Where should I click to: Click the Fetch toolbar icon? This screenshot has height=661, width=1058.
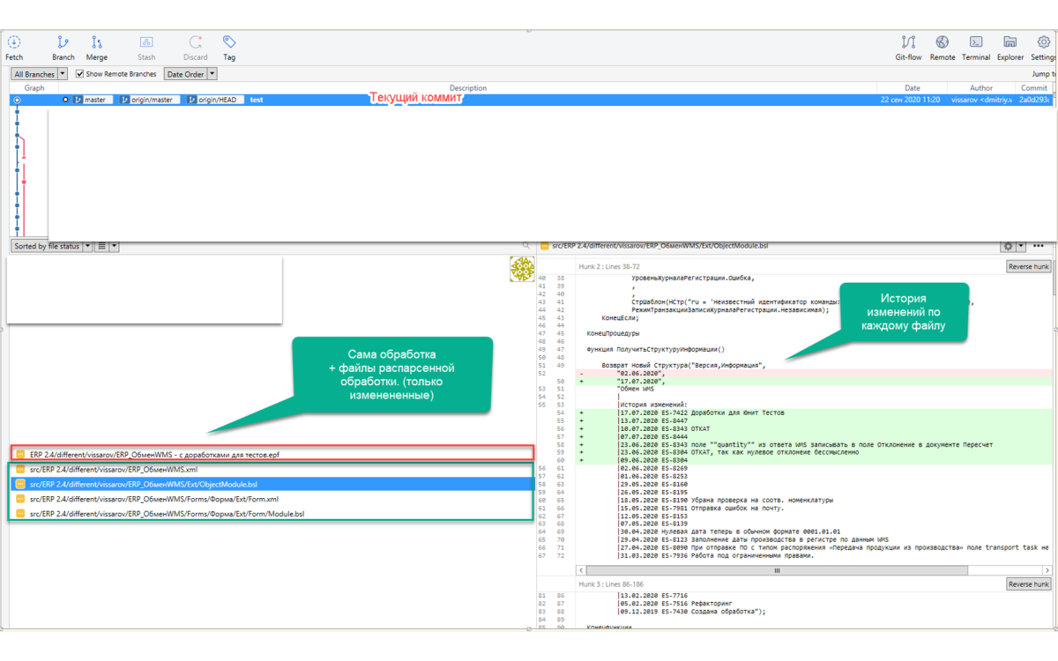point(14,48)
